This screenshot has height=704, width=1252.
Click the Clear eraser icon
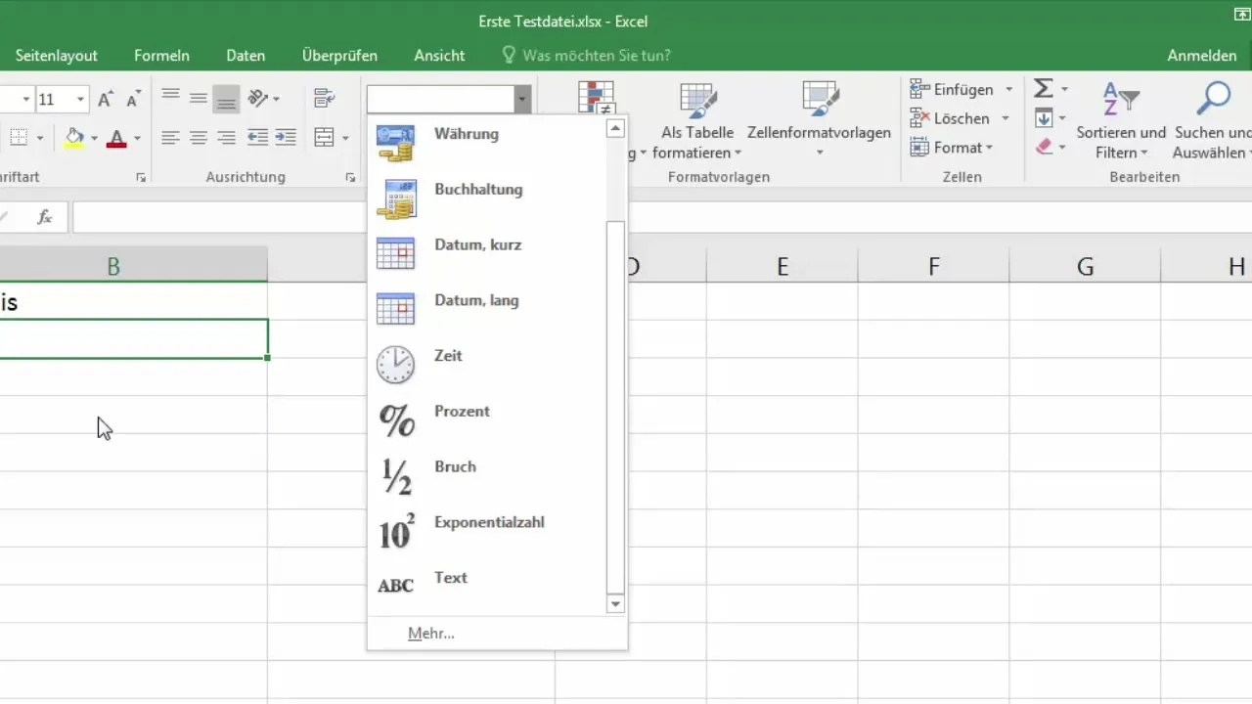coord(1044,148)
